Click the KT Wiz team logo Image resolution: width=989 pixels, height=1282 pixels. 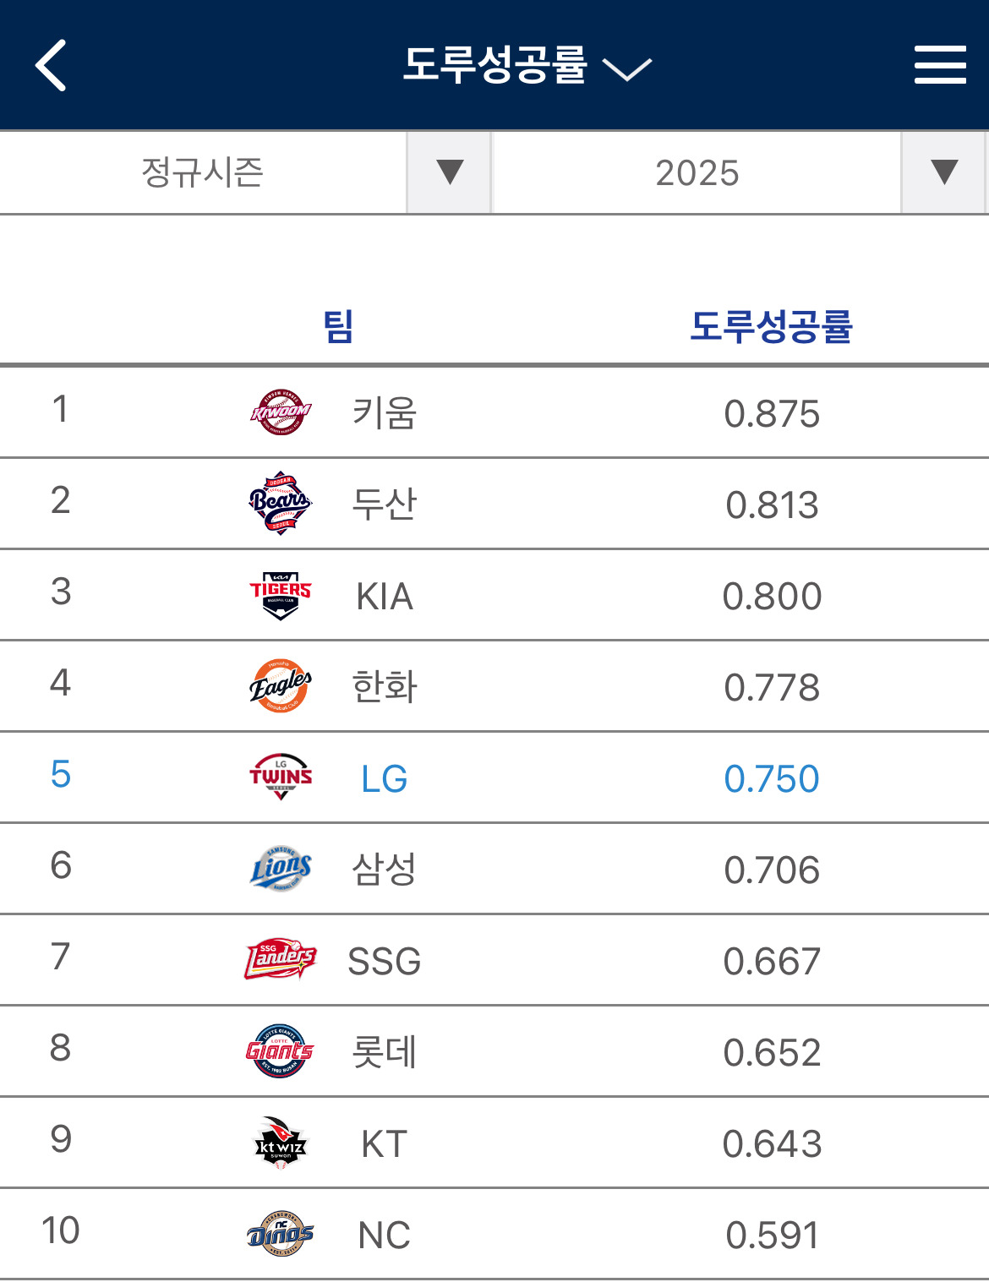tap(281, 1143)
